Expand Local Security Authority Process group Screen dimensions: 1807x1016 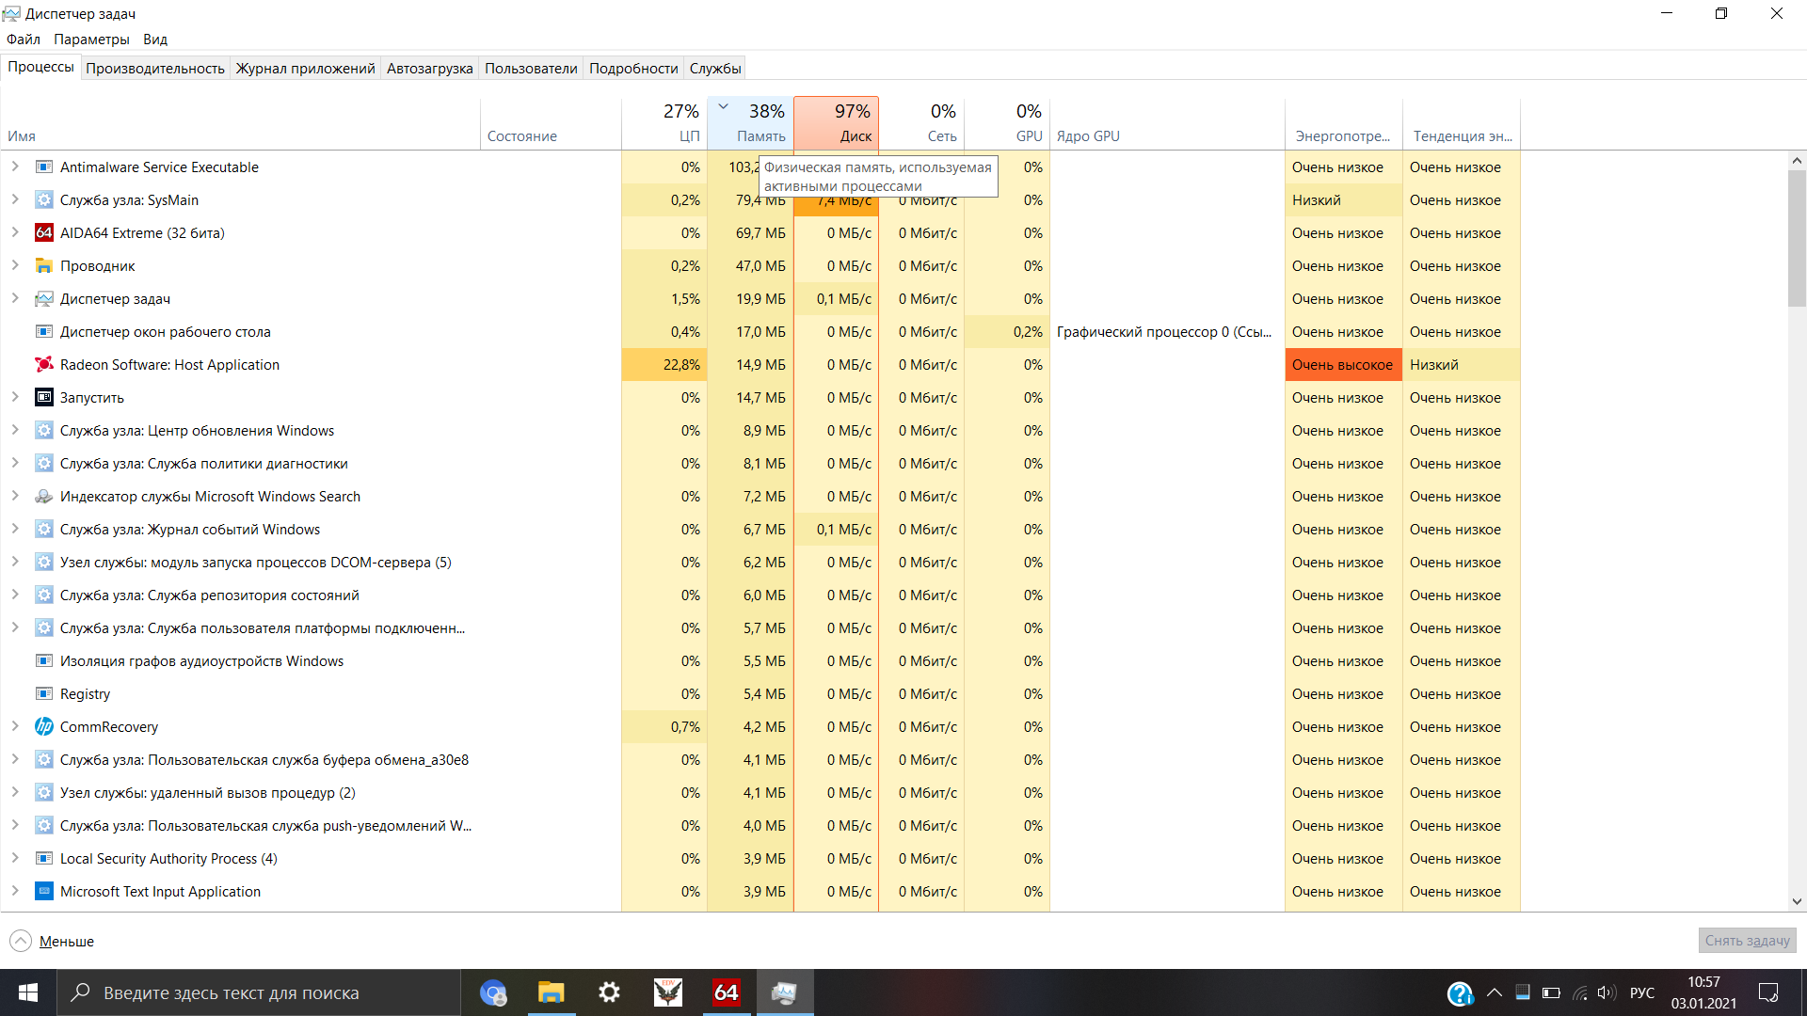coord(15,858)
